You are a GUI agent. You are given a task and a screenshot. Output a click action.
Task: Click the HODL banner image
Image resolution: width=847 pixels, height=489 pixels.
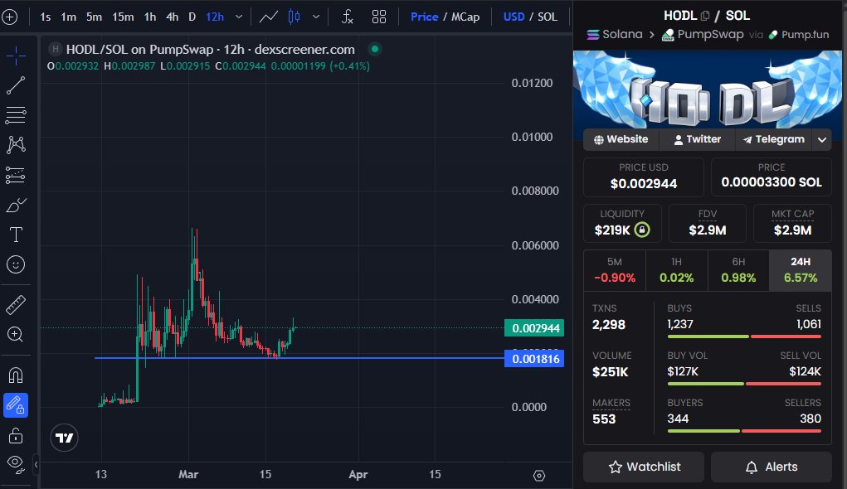click(707, 90)
